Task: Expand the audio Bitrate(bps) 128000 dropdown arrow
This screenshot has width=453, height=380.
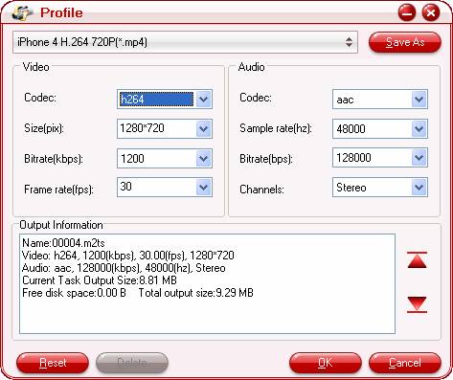Action: pyautogui.click(x=419, y=158)
